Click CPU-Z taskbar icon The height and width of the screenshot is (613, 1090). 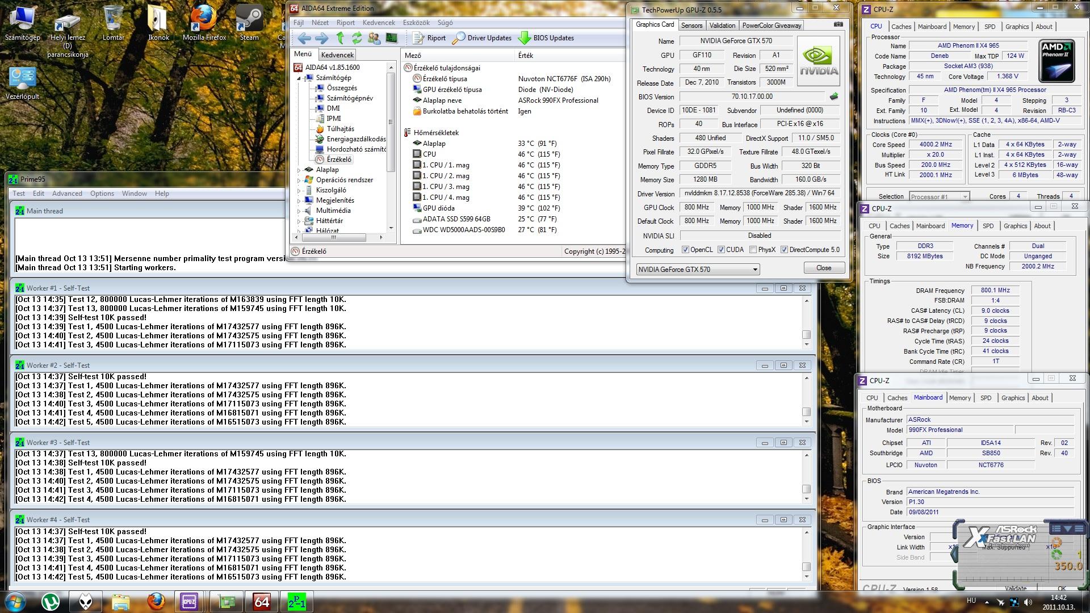coord(189,601)
